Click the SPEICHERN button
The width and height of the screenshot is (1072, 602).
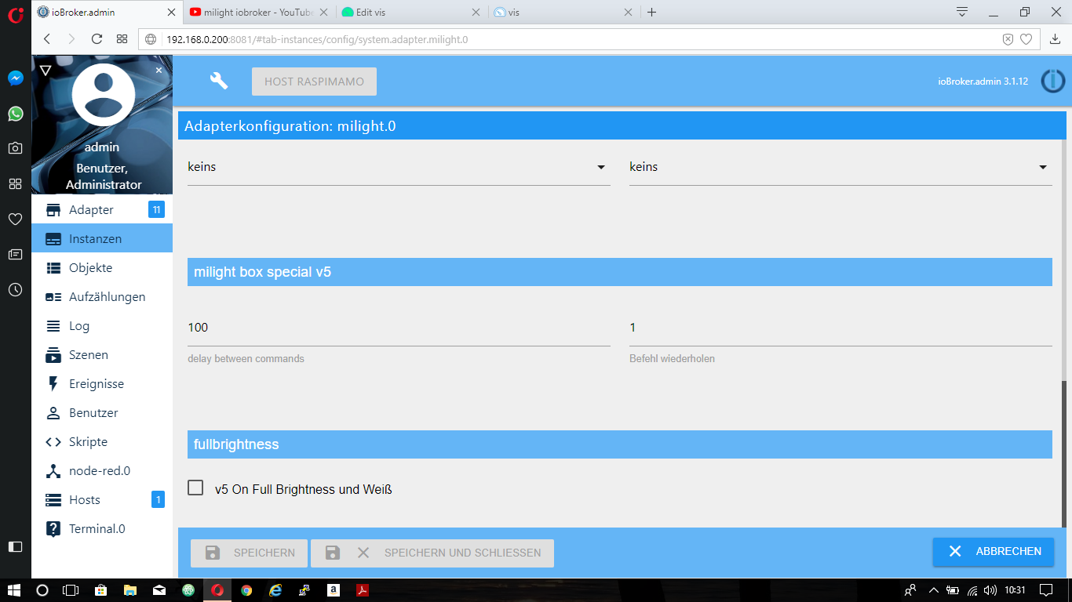(x=249, y=553)
